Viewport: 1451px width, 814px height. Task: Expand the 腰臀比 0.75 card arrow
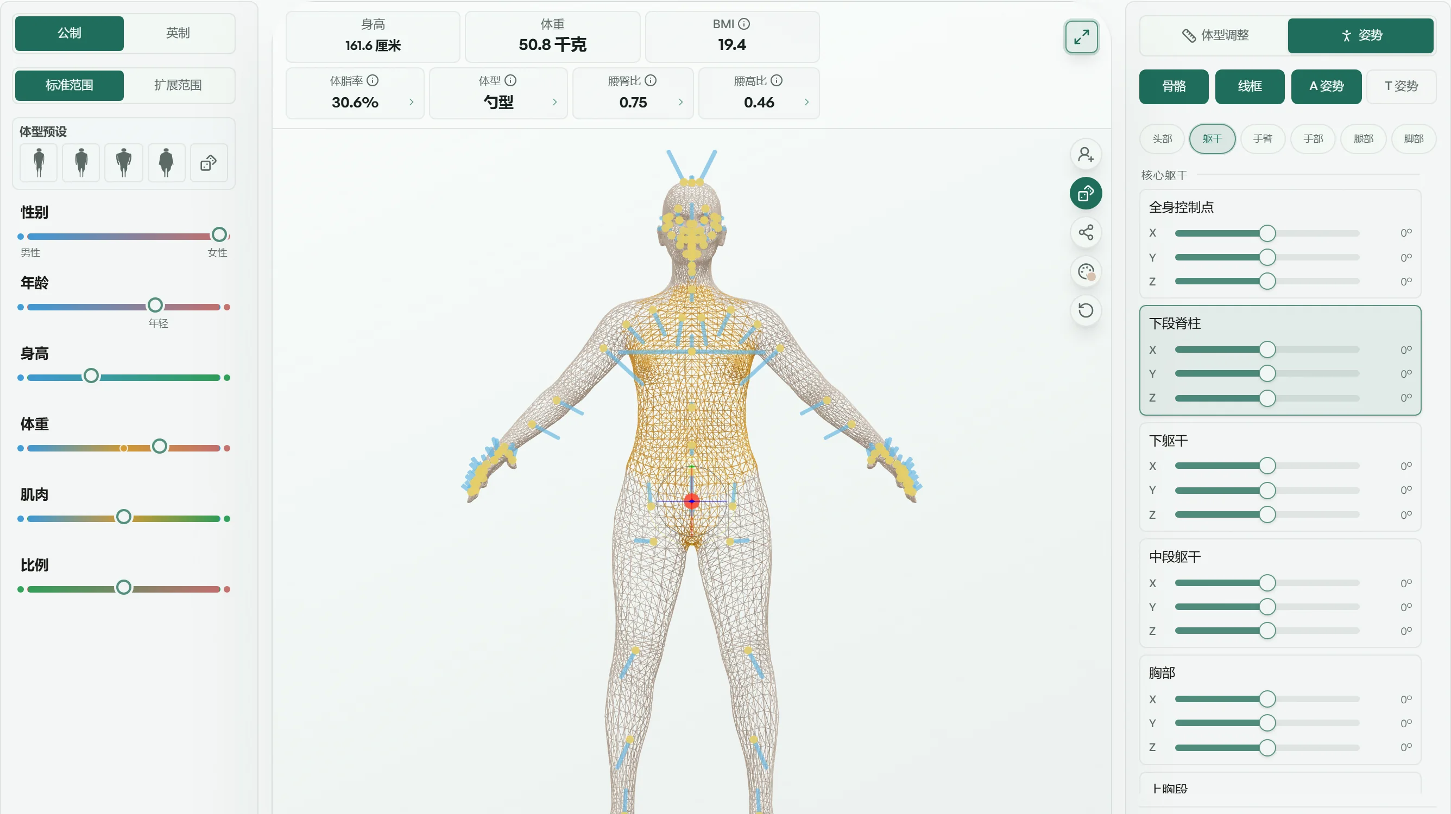[x=680, y=103]
